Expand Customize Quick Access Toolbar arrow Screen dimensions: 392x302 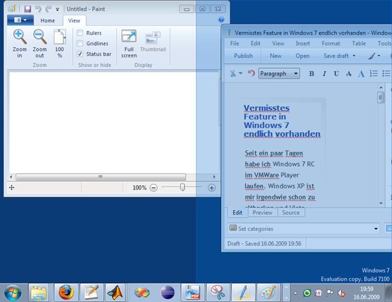(x=58, y=9)
